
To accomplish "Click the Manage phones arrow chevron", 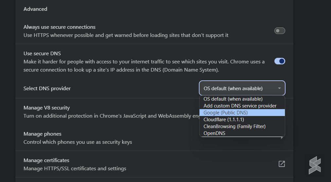I will (x=282, y=138).
